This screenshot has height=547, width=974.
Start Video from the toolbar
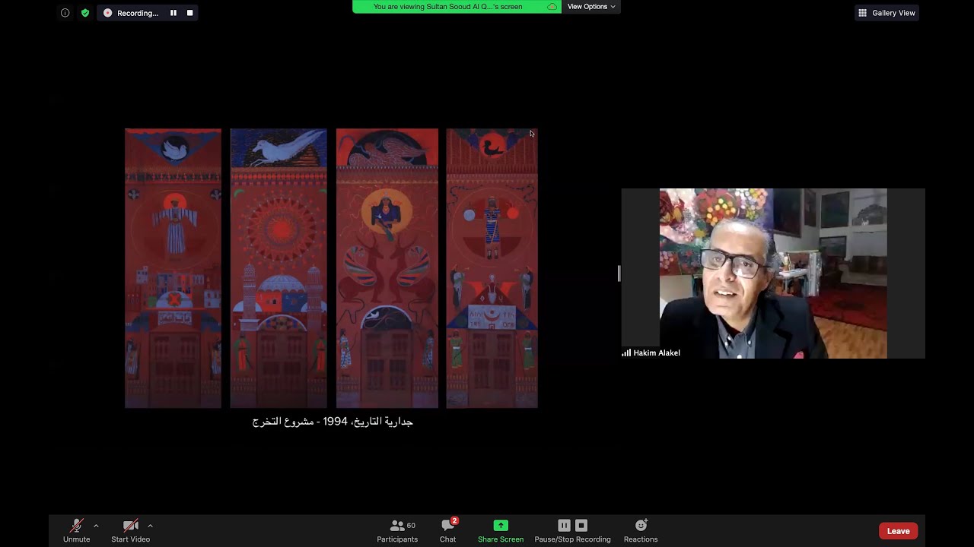point(130,530)
